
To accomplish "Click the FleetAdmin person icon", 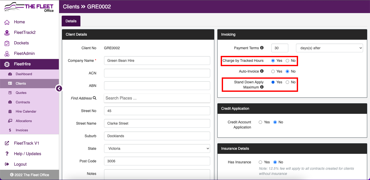I will coord(7,54).
